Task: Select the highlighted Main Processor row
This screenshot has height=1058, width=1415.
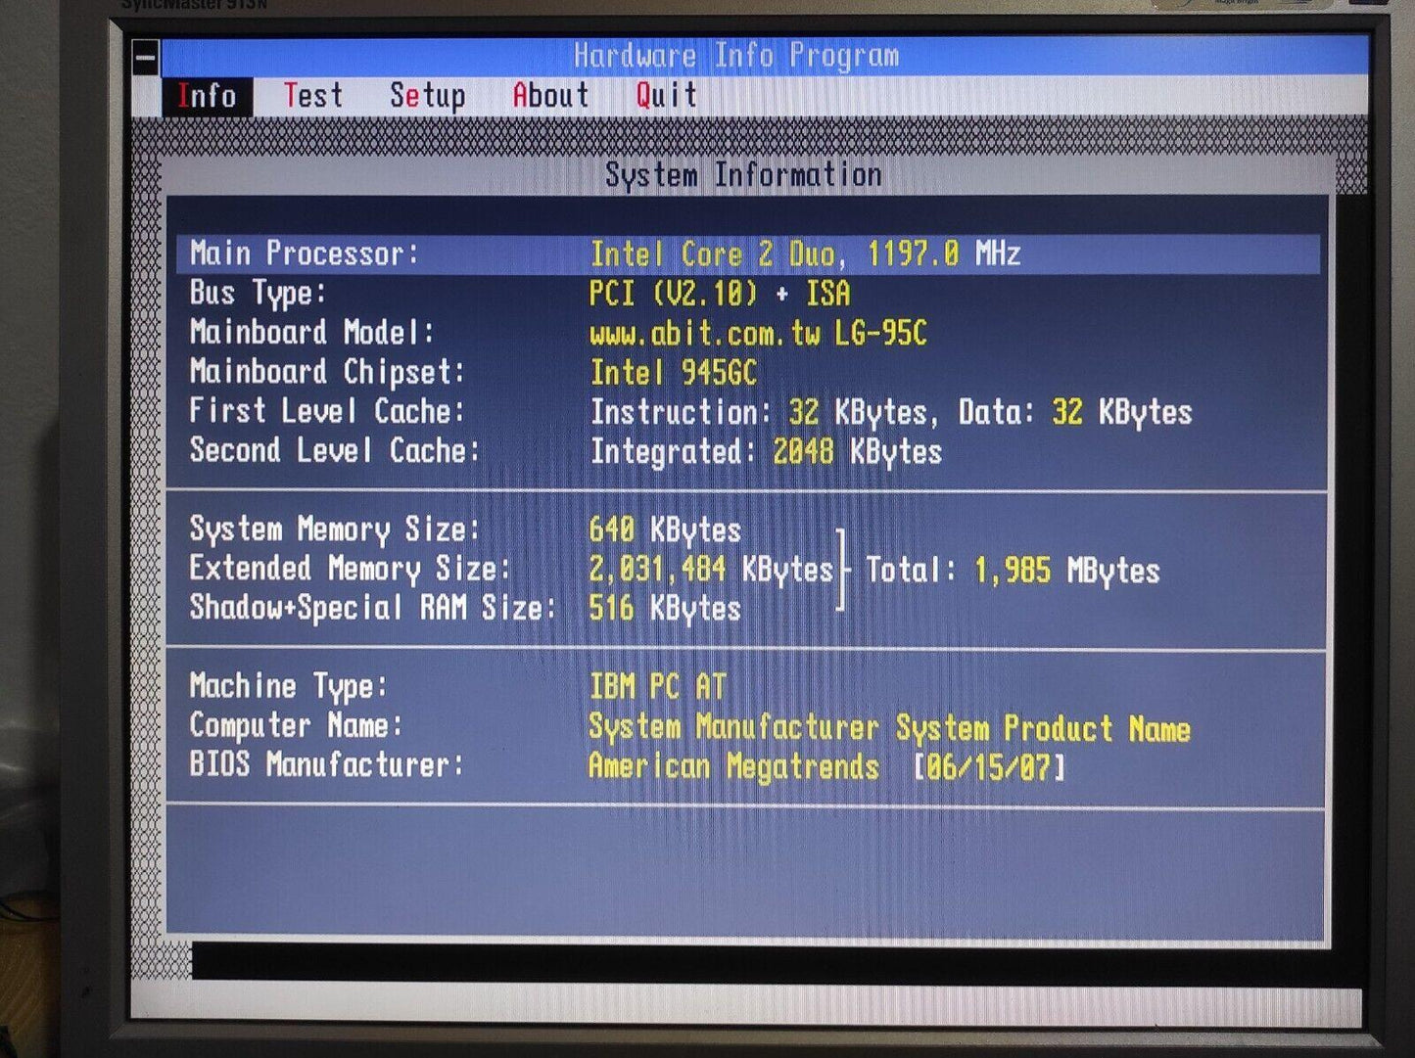Action: (x=747, y=254)
